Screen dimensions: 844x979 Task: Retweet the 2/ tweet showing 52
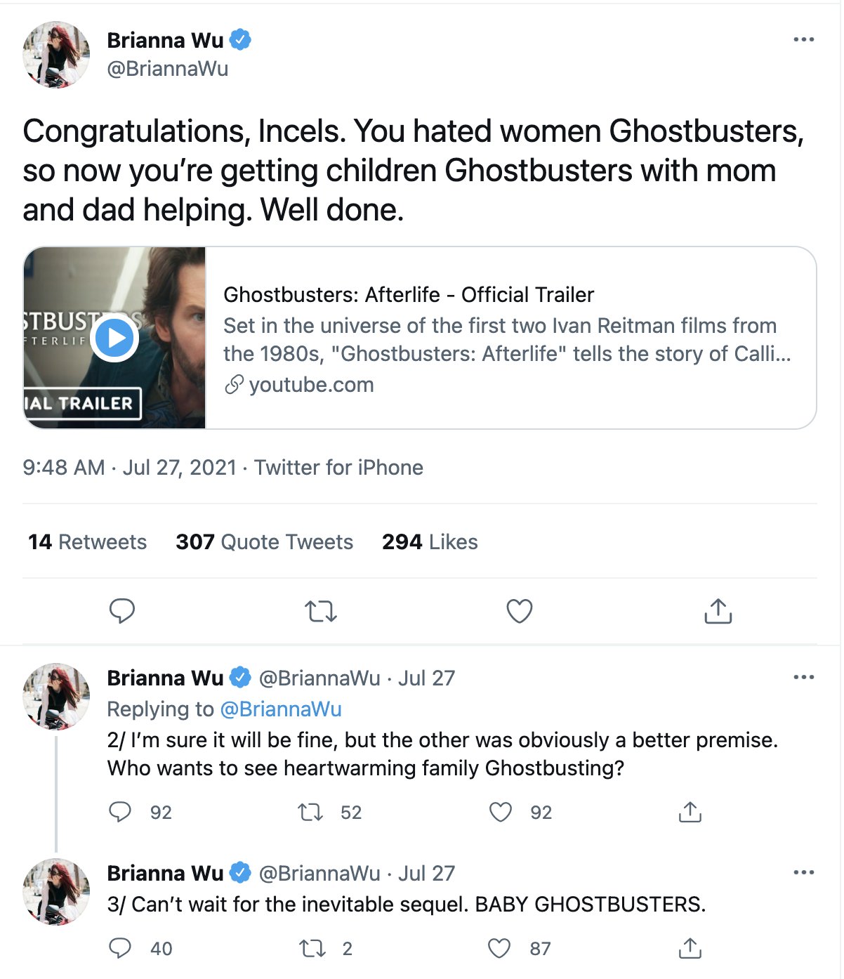310,812
